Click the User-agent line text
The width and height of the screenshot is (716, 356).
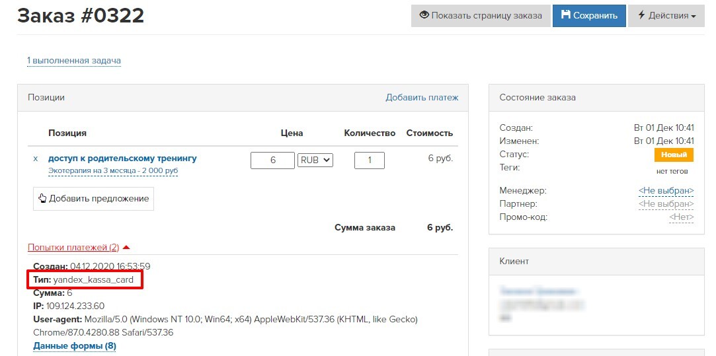(225, 326)
